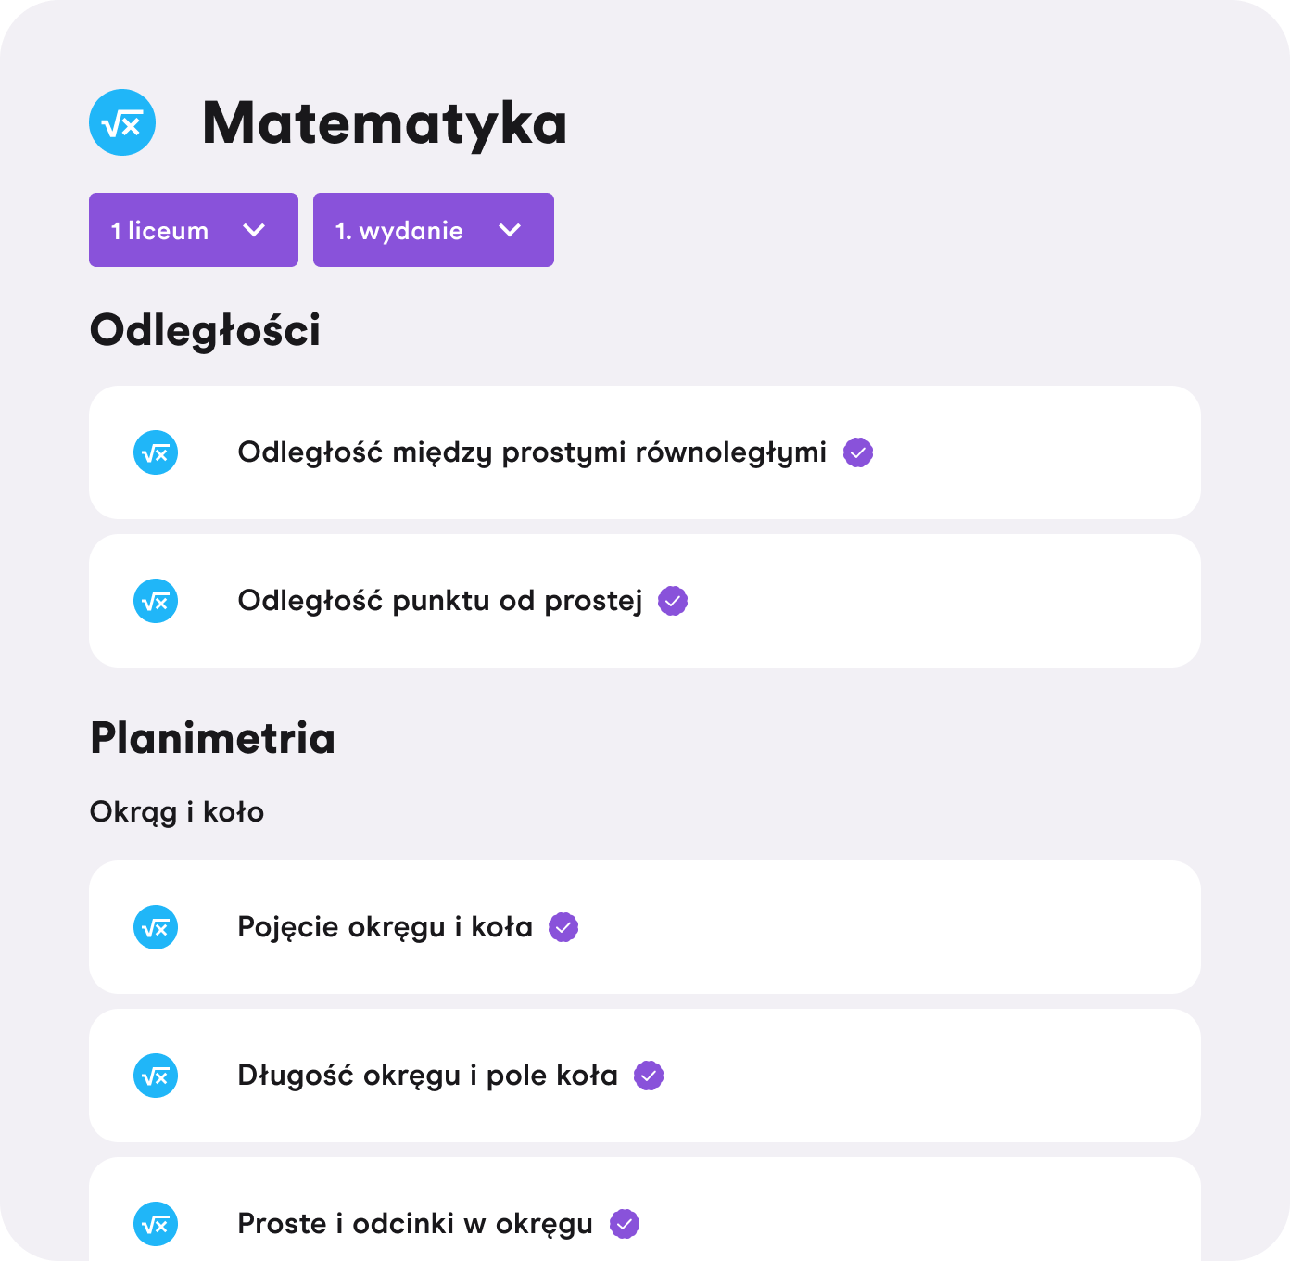
Task: Click math icon beside Pojęcie okręgu i koła
Action: point(156,927)
